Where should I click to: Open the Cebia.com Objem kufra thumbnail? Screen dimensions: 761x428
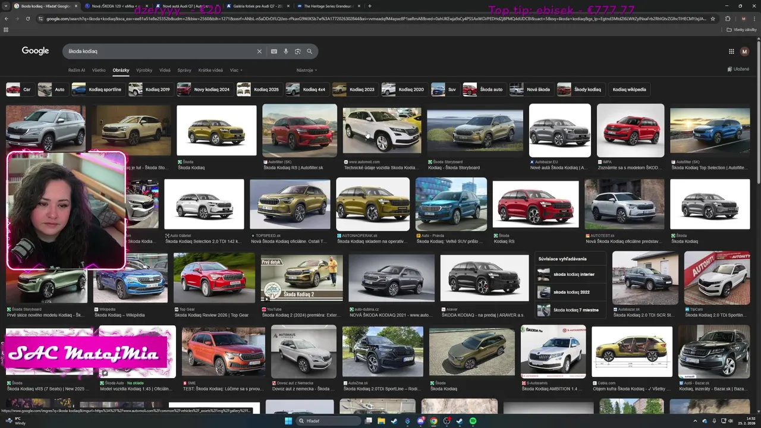point(632,351)
